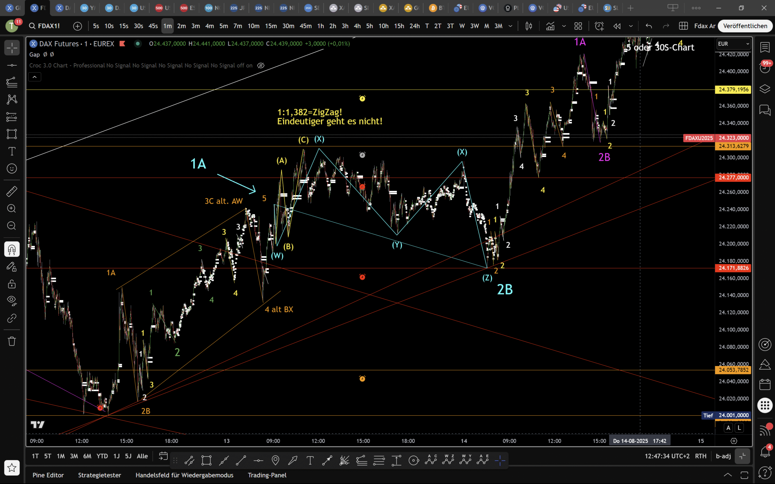Open the Pine Editor tab
The width and height of the screenshot is (775, 484).
(48, 475)
